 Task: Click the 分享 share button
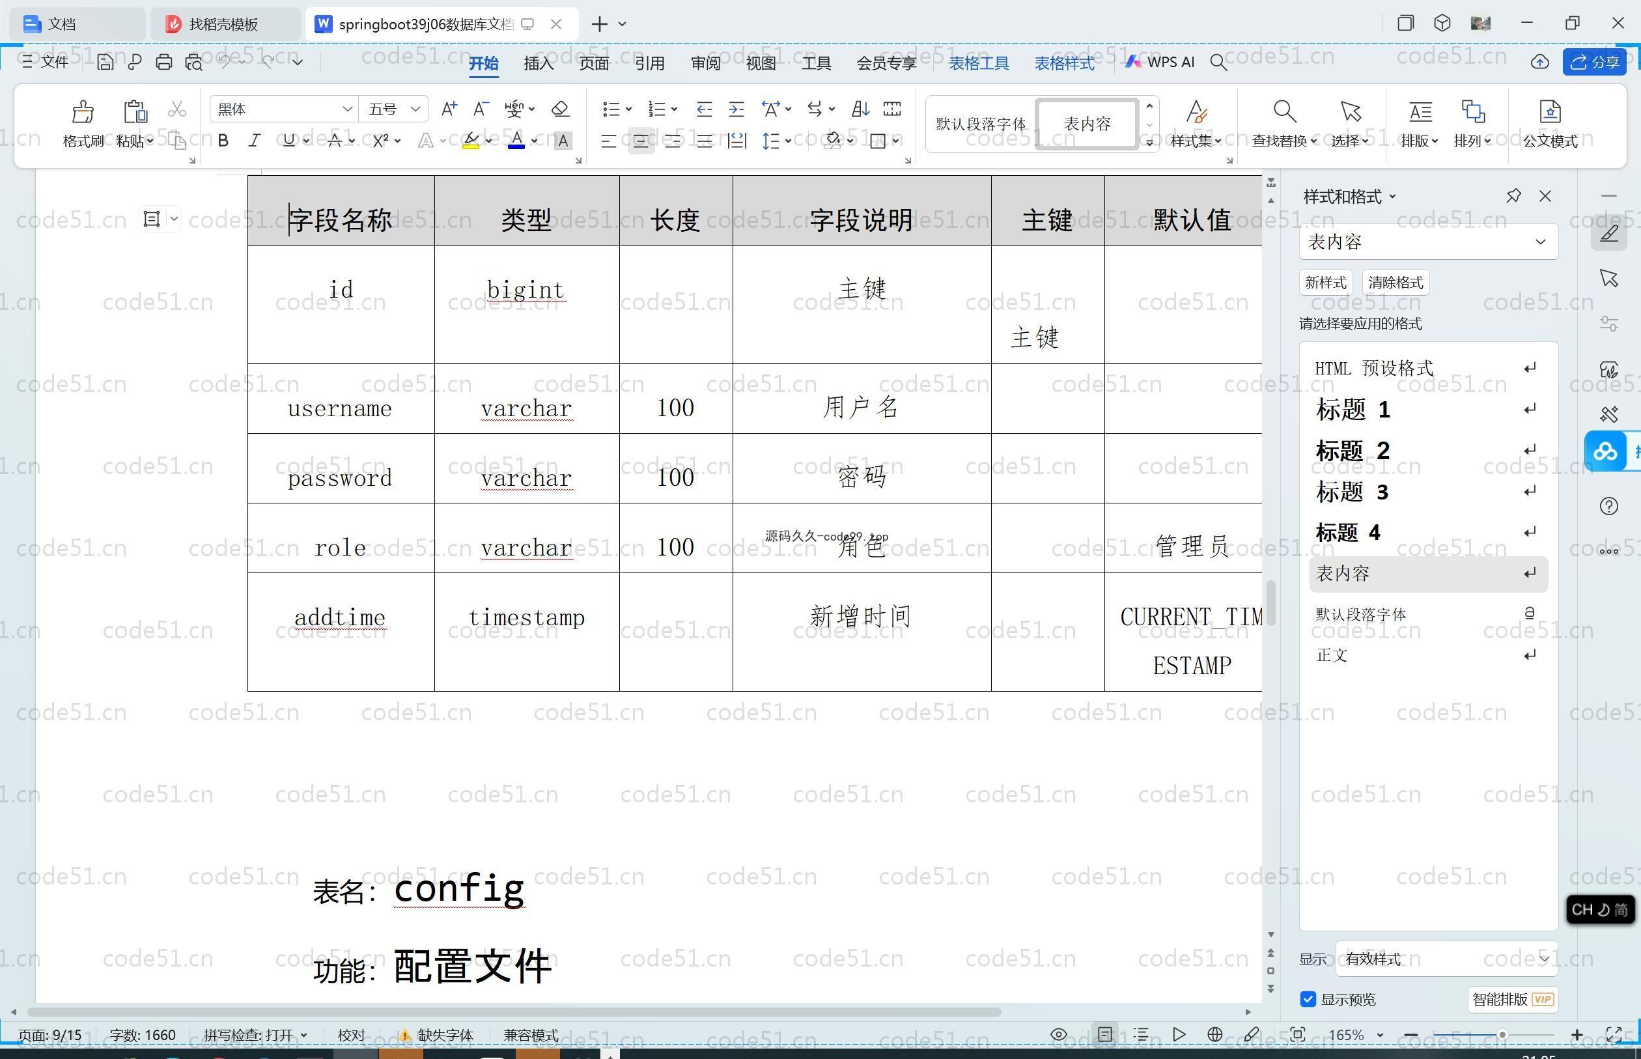coord(1595,62)
